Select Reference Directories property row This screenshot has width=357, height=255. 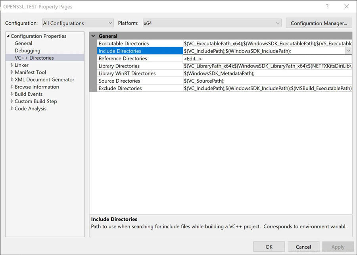pyautogui.click(x=140, y=58)
